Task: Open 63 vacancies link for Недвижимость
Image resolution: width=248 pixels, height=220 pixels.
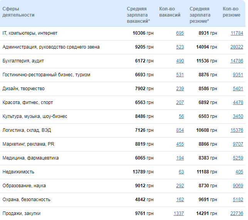Action: click(181, 172)
